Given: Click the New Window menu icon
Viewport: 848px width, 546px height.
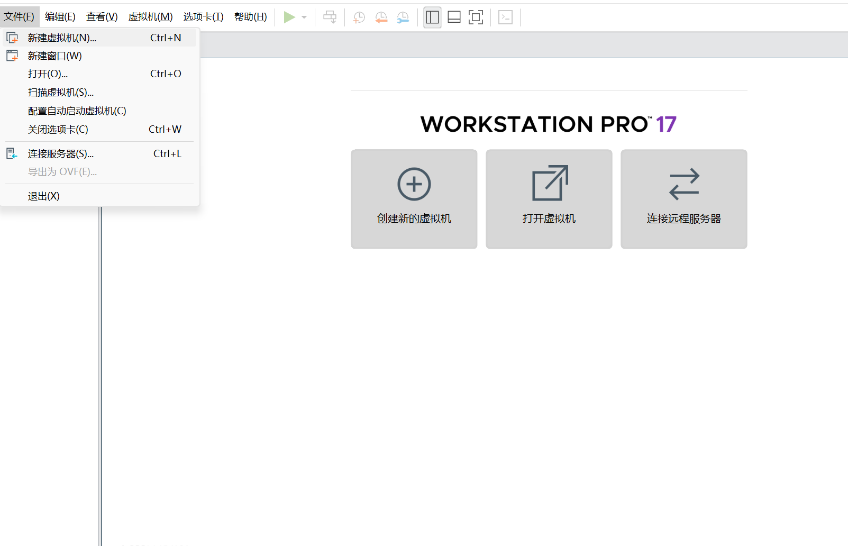Looking at the screenshot, I should (x=12, y=56).
